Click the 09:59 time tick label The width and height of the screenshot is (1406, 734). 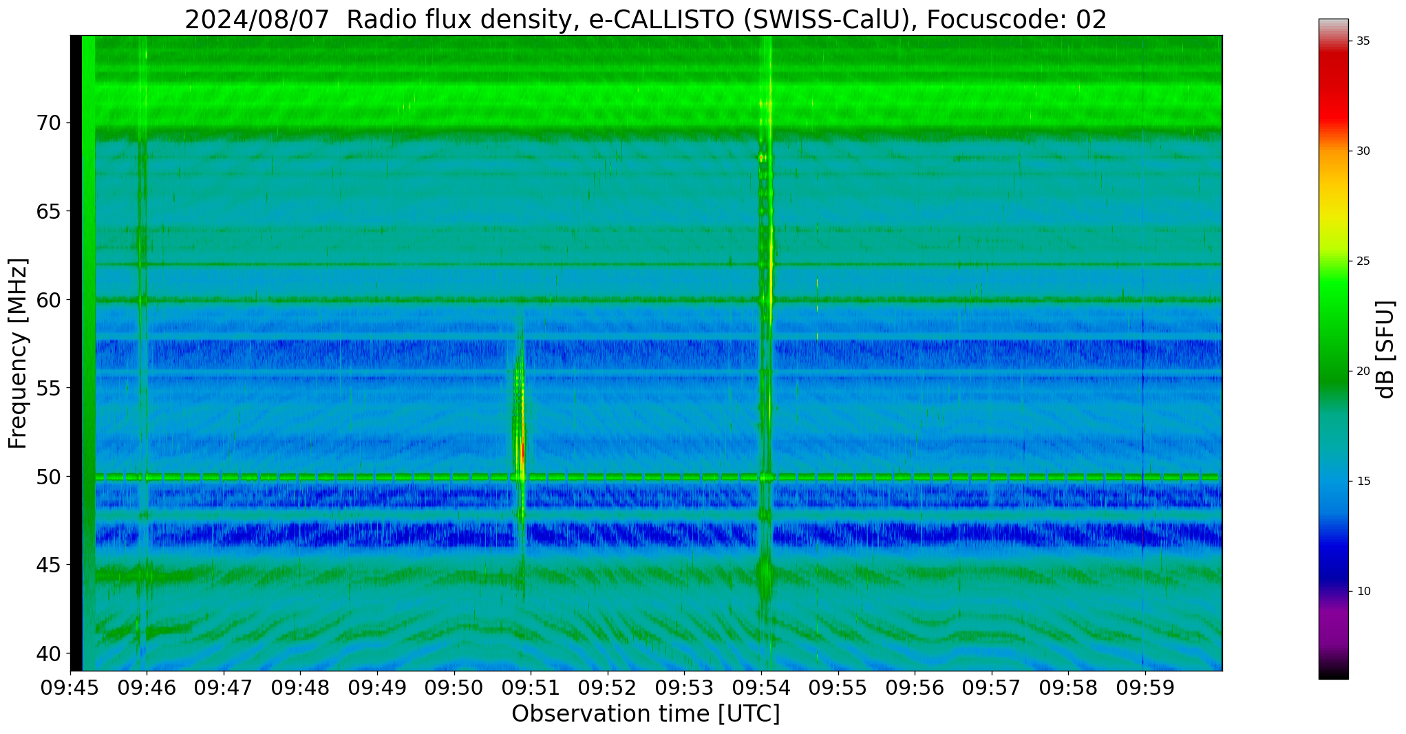point(1144,688)
